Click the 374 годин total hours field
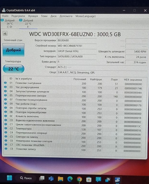 click(136, 62)
